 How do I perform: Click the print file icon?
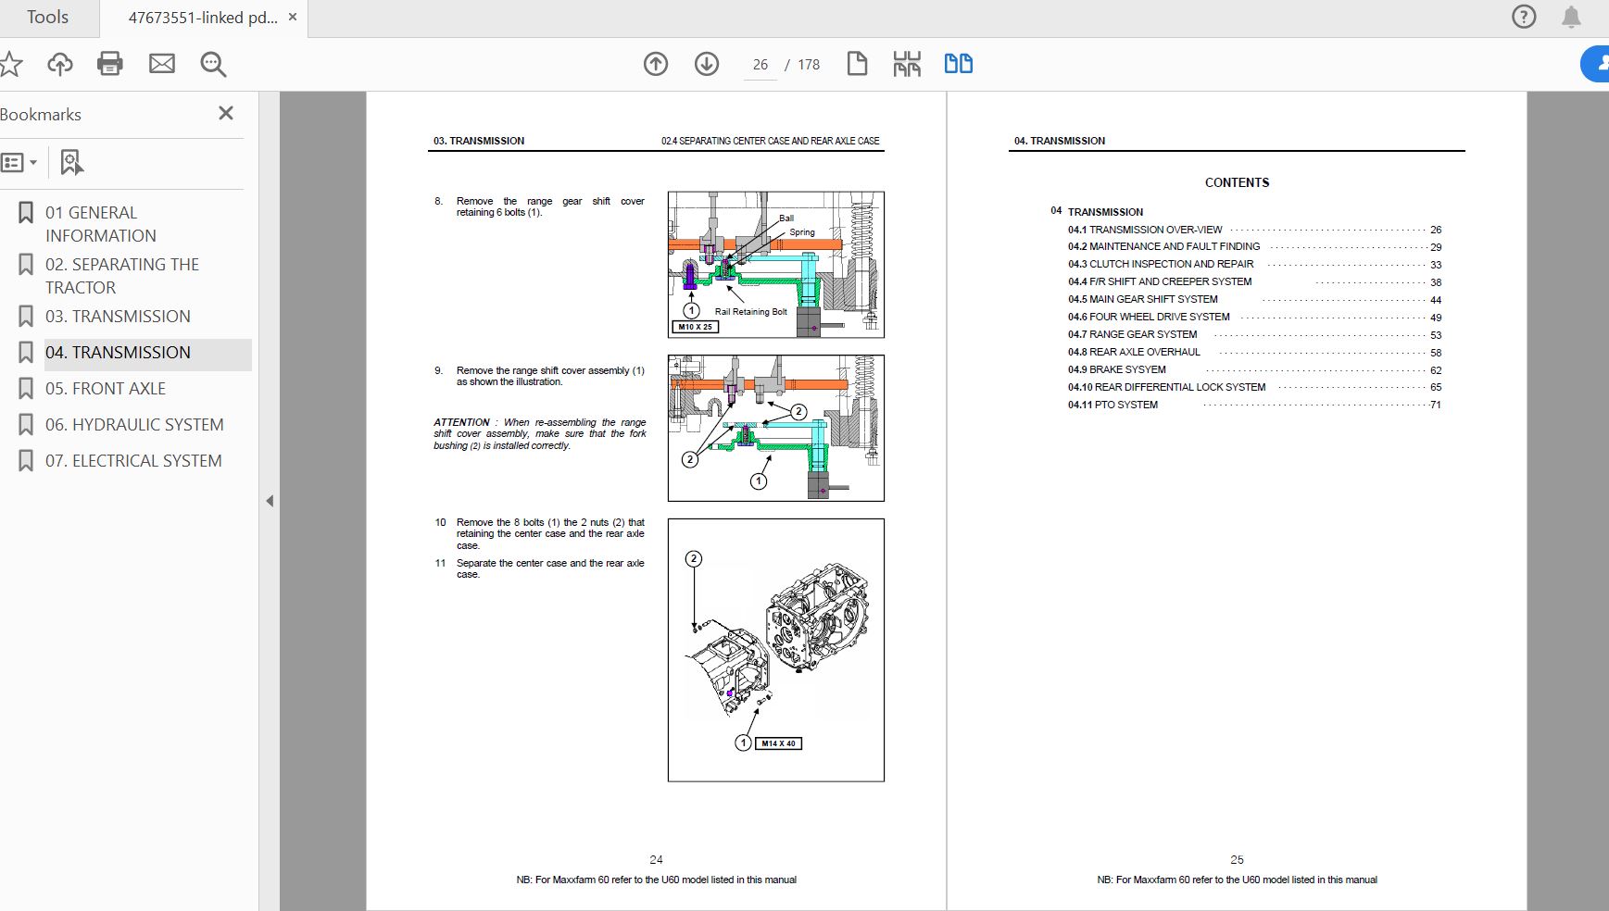coord(110,64)
